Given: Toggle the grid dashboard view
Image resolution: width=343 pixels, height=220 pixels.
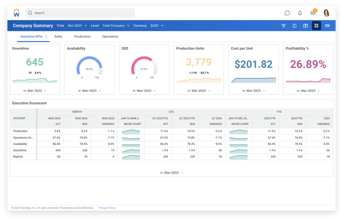Looking at the screenshot, I should click(316, 26).
